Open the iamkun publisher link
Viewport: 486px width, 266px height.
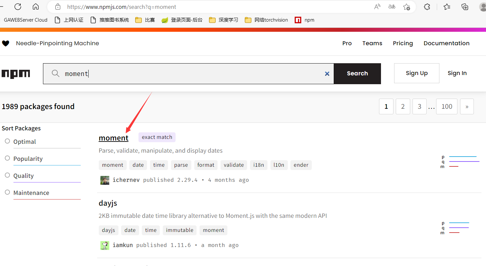[x=123, y=245]
